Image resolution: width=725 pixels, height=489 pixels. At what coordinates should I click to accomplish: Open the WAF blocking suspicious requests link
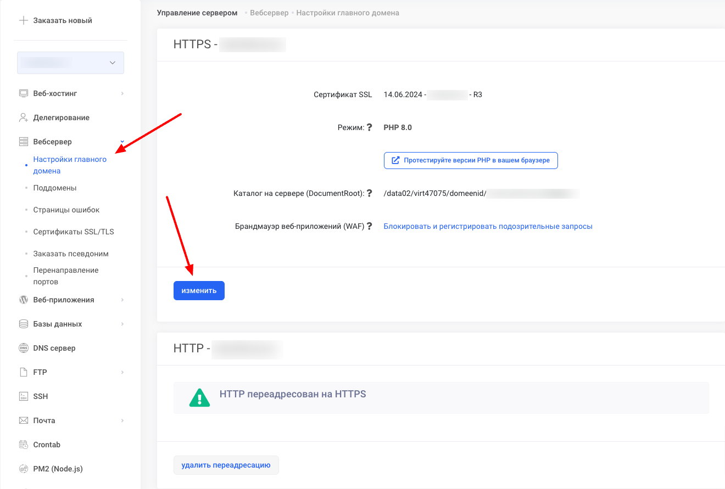(488, 226)
